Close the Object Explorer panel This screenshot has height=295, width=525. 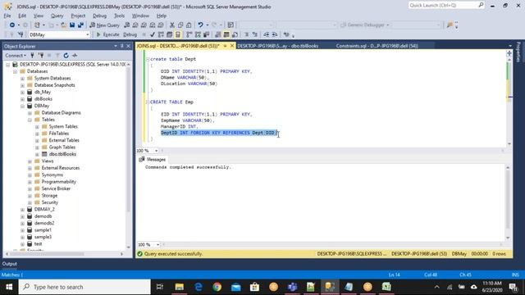(128, 46)
